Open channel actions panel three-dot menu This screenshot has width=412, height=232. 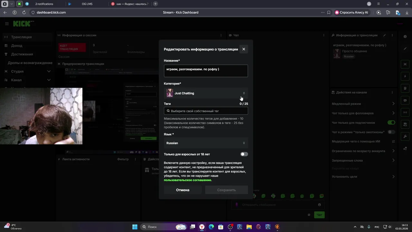pyautogui.click(x=392, y=92)
